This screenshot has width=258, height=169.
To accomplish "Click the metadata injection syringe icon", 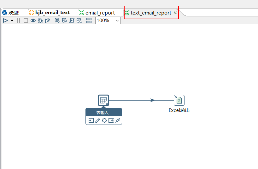I will pos(118,120).
